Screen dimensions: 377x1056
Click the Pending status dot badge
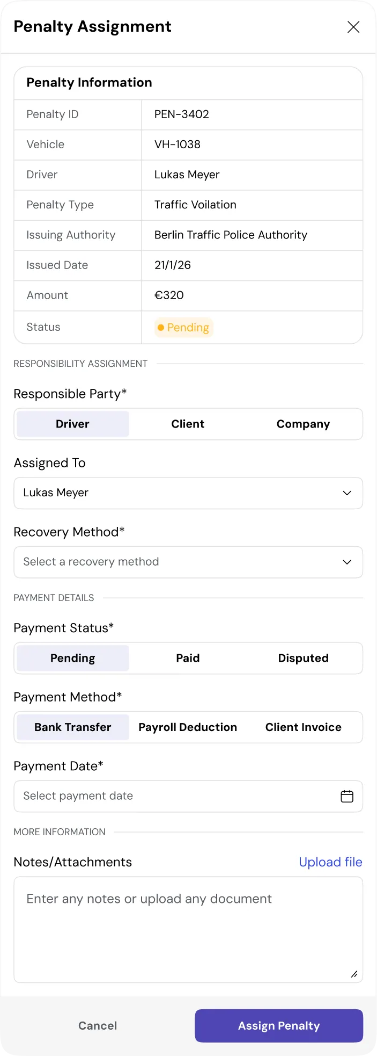[183, 327]
